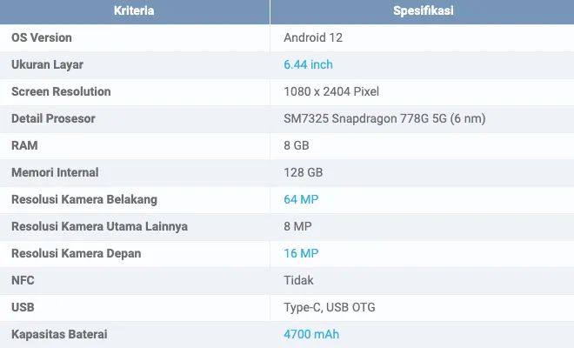Click the Kriteria column header
Screen dimensions: 574x348
(x=135, y=11)
